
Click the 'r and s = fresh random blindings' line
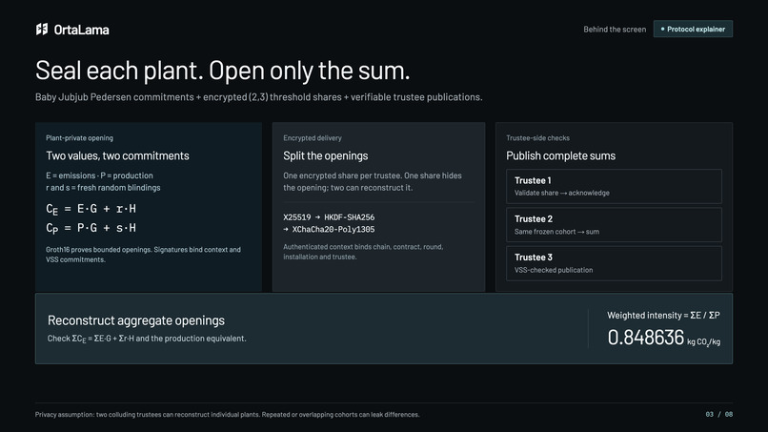click(x=103, y=188)
